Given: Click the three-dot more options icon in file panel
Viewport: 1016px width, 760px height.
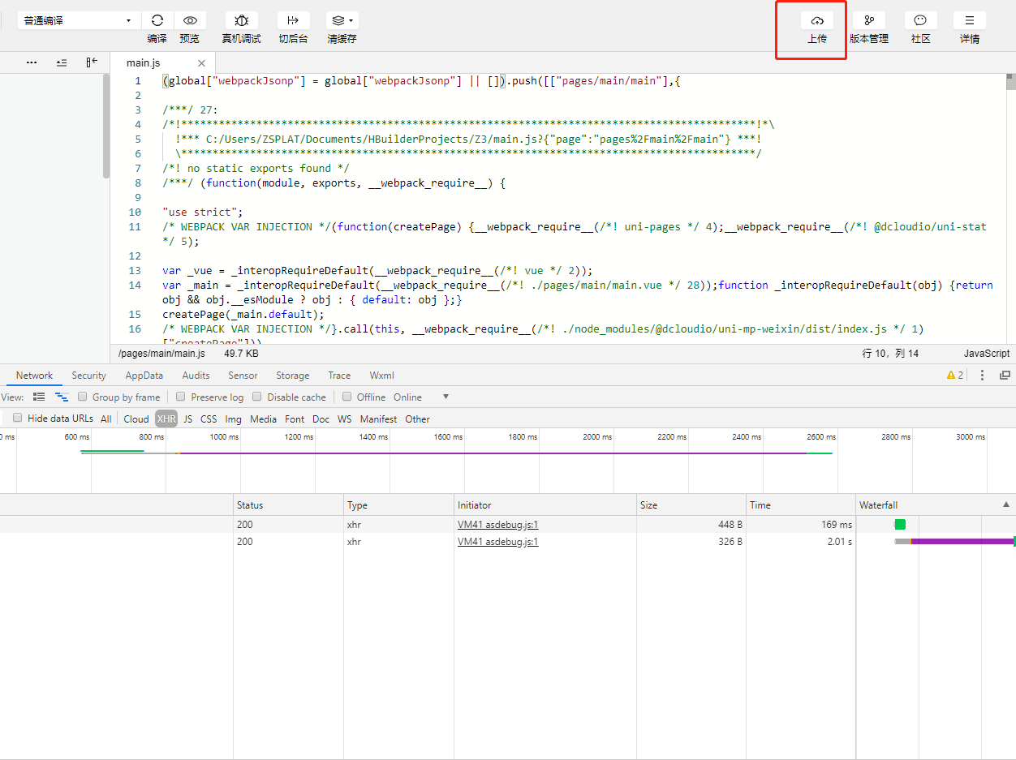Looking at the screenshot, I should pos(32,62).
